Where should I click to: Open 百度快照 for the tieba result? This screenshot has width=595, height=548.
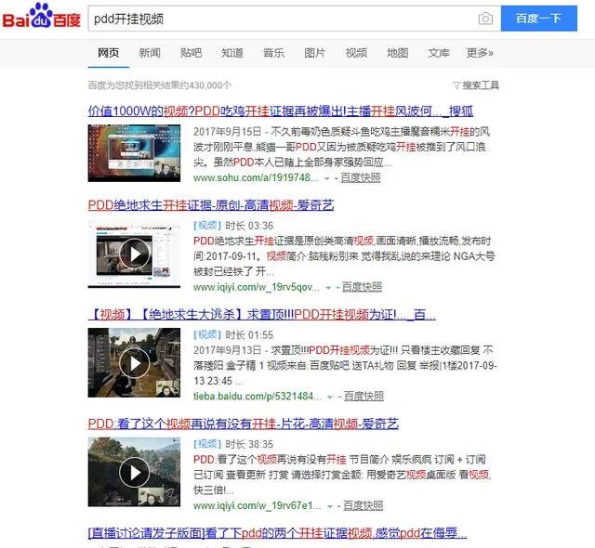click(364, 397)
